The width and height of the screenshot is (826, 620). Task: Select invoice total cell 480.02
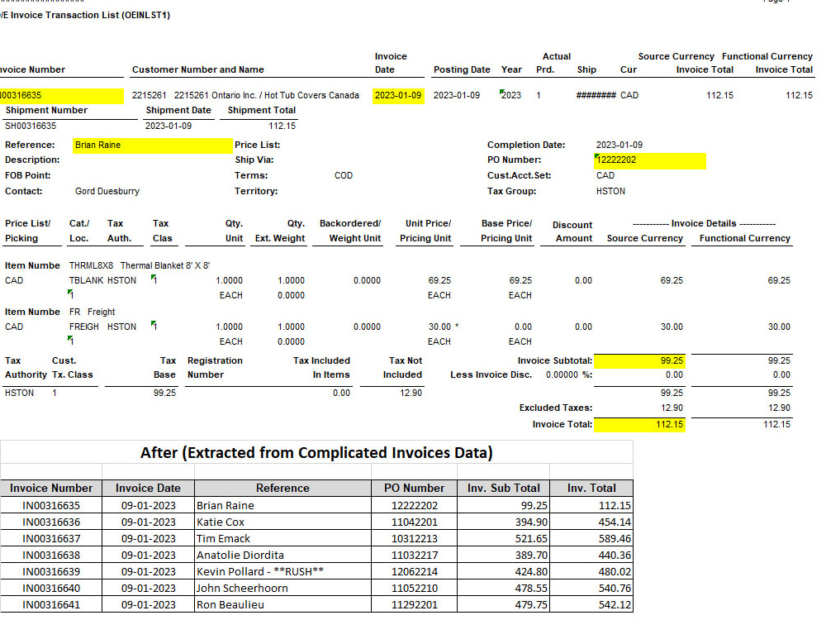591,571
